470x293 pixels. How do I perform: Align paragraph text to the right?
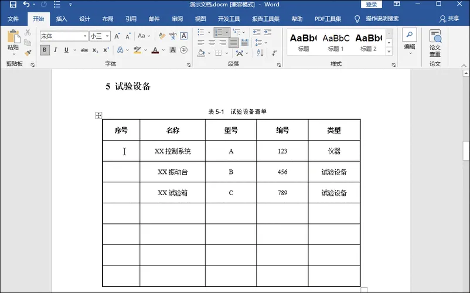click(223, 43)
